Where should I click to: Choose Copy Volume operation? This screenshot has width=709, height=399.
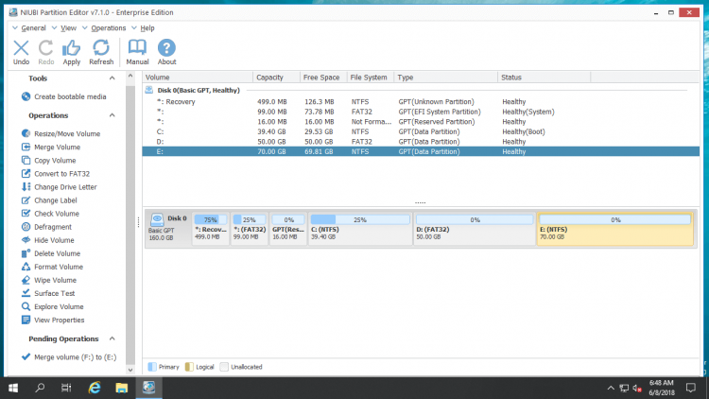pyautogui.click(x=48, y=161)
